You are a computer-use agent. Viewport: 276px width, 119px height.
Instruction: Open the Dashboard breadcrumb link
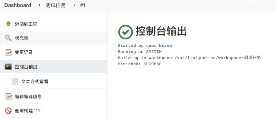[x=18, y=5]
